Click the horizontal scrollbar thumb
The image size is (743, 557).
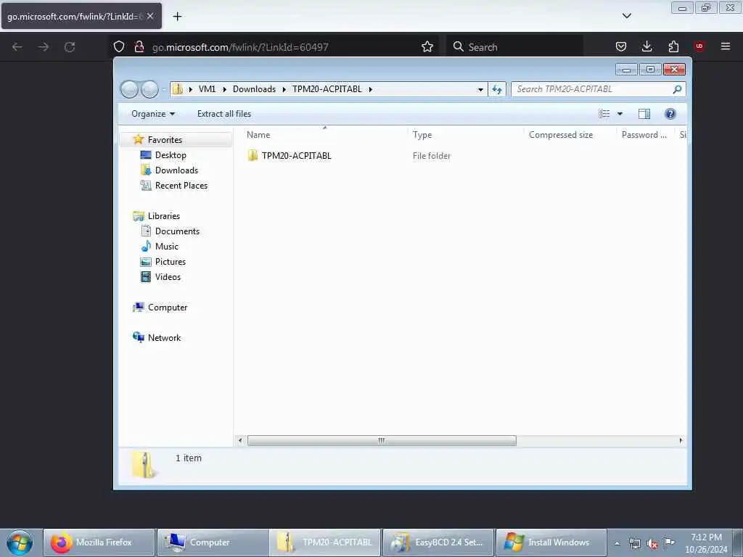382,440
